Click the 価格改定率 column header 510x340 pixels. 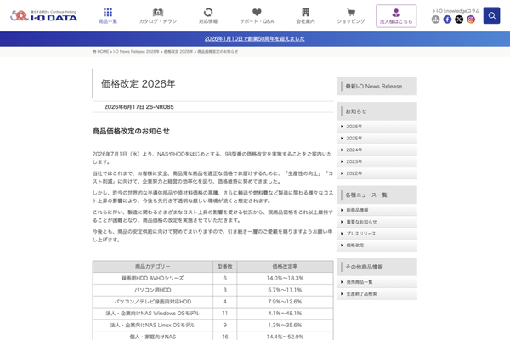tap(286, 266)
